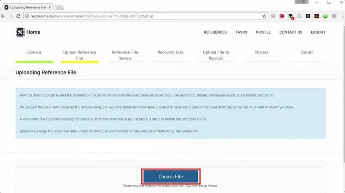Open the Reference File Review step
The height and width of the screenshot is (193, 345).
pos(125,55)
